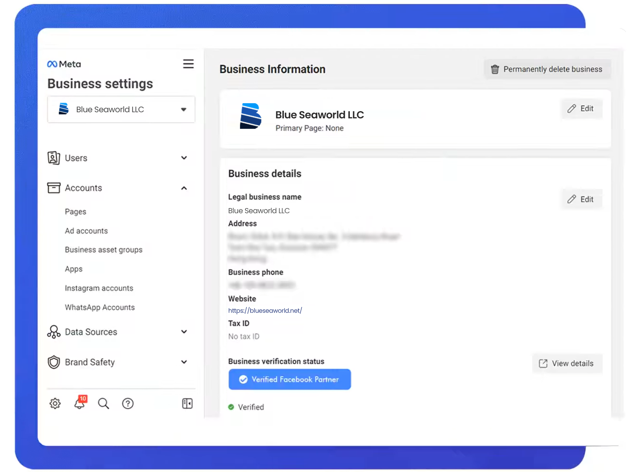
Task: Go to Apps in sidebar
Action: pyautogui.click(x=74, y=269)
